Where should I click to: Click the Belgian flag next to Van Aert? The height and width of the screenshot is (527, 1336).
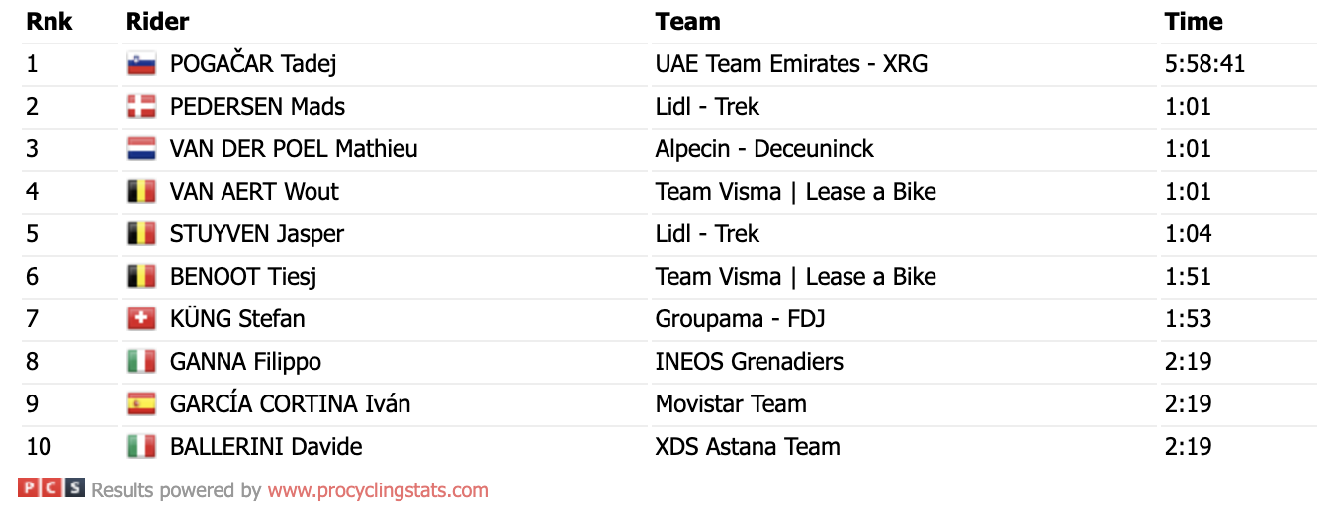pyautogui.click(x=141, y=192)
